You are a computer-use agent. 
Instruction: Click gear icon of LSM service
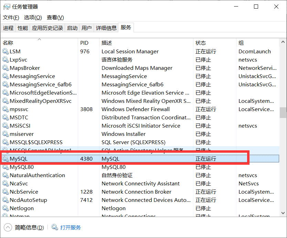click(6, 51)
